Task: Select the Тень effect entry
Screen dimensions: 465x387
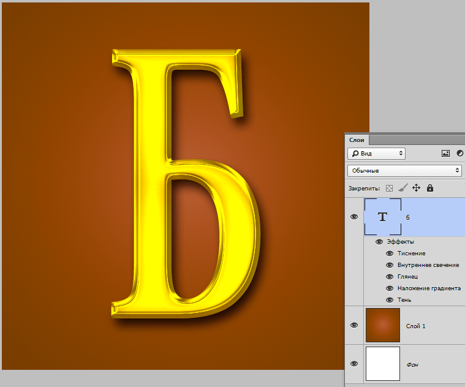Action: pyautogui.click(x=404, y=300)
